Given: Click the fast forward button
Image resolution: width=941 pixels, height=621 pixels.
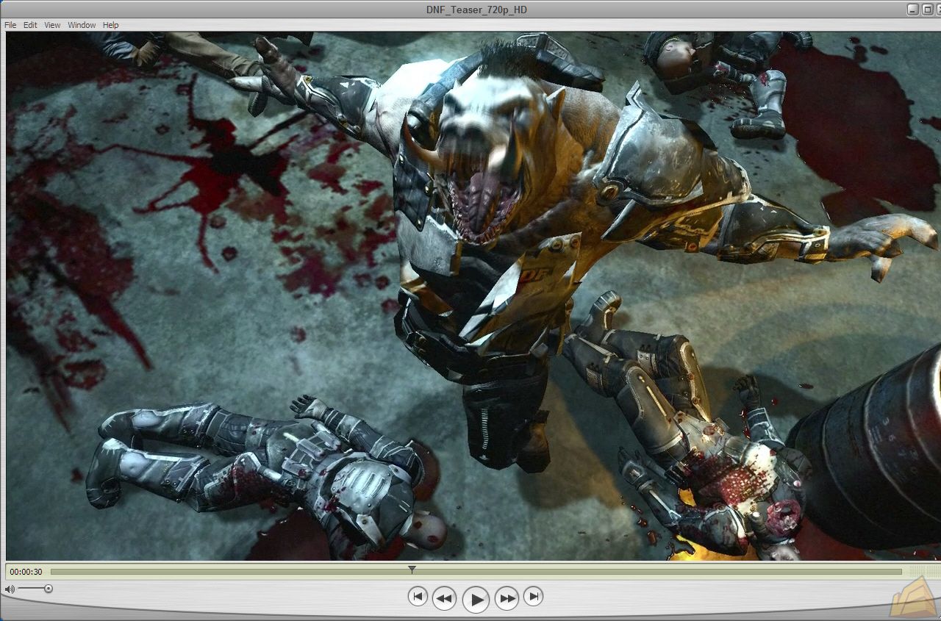Looking at the screenshot, I should pyautogui.click(x=507, y=598).
